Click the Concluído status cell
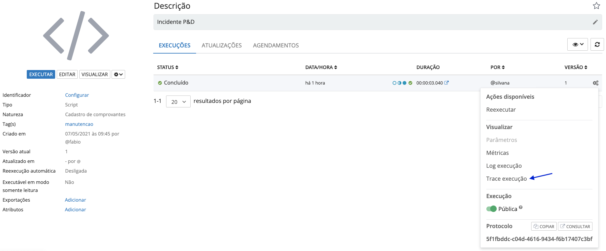This screenshot has height=251, width=606. (173, 83)
